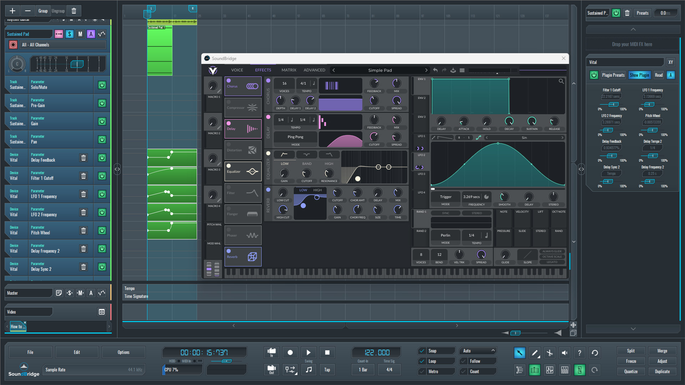Solo the Sustained Pad track
The height and width of the screenshot is (385, 685).
(x=70, y=34)
